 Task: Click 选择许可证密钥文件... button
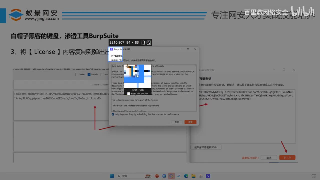coord(206,147)
